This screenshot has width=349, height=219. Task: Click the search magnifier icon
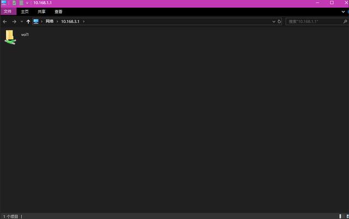[x=345, y=22]
